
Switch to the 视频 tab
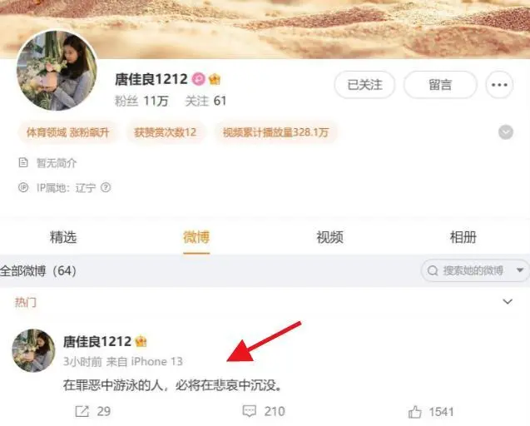(329, 237)
